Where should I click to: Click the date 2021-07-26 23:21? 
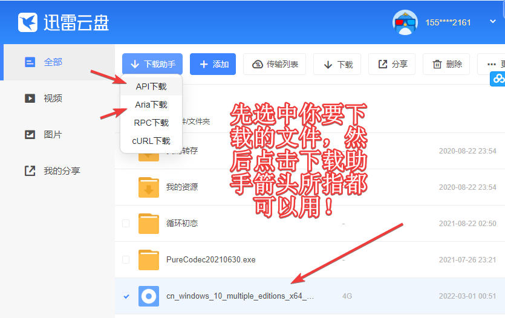(468, 260)
